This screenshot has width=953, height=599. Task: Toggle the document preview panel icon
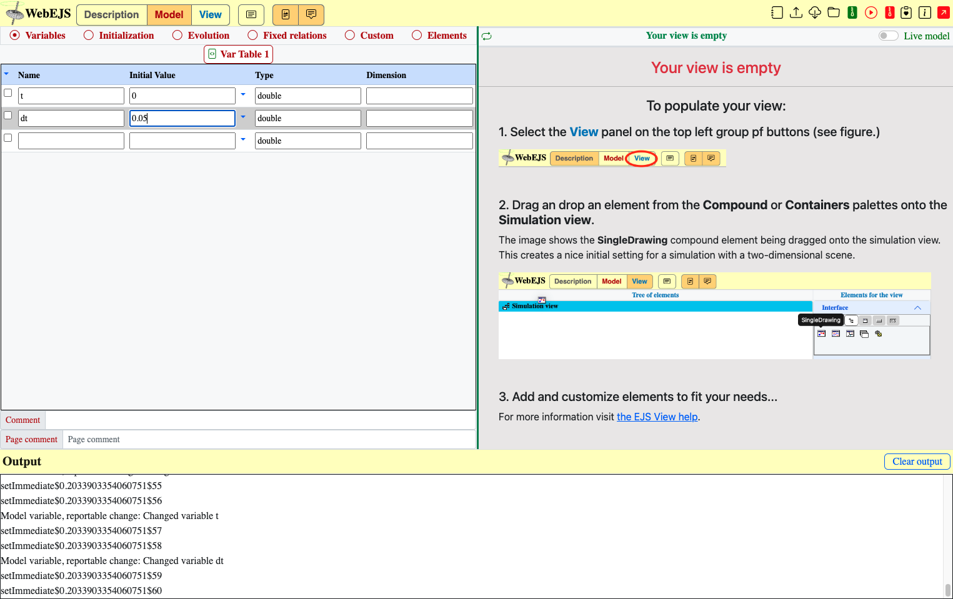tap(286, 14)
